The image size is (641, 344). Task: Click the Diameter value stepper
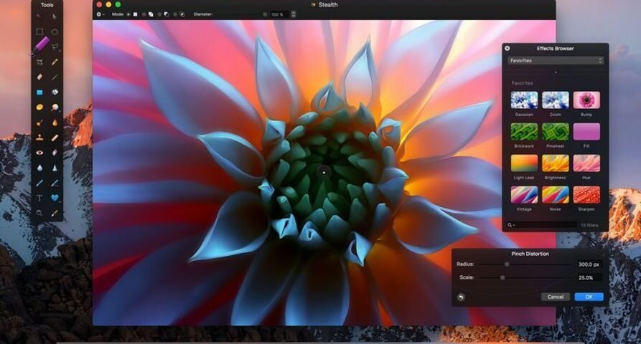(293, 14)
